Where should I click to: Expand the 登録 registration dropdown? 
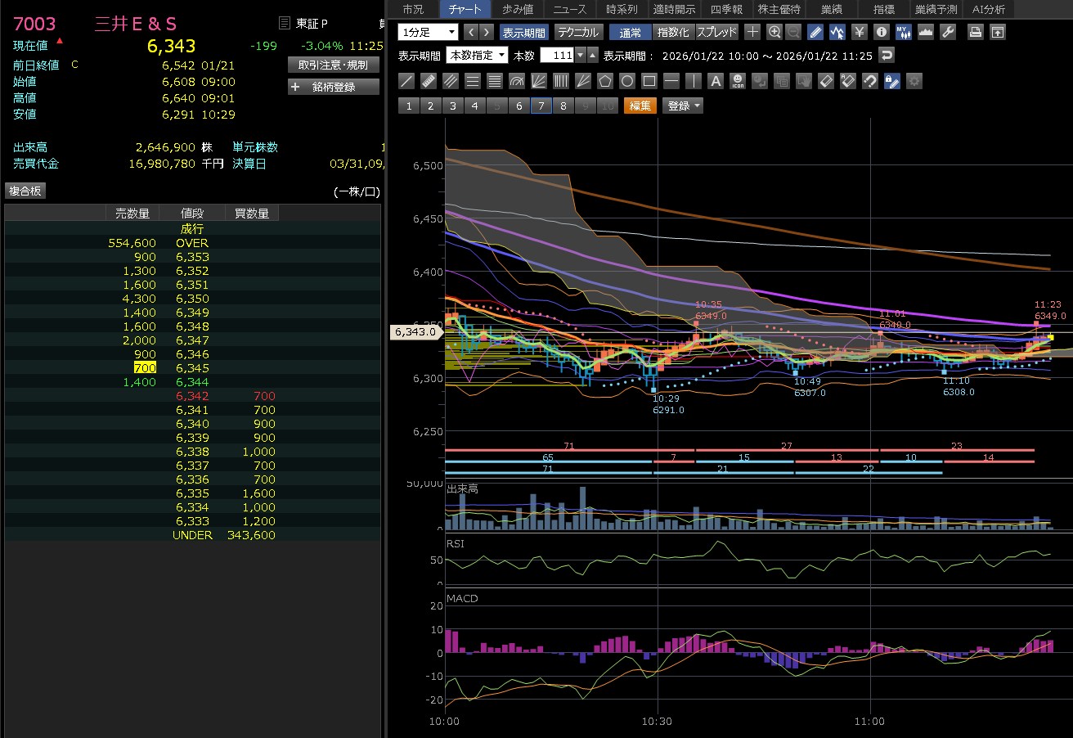tap(683, 106)
